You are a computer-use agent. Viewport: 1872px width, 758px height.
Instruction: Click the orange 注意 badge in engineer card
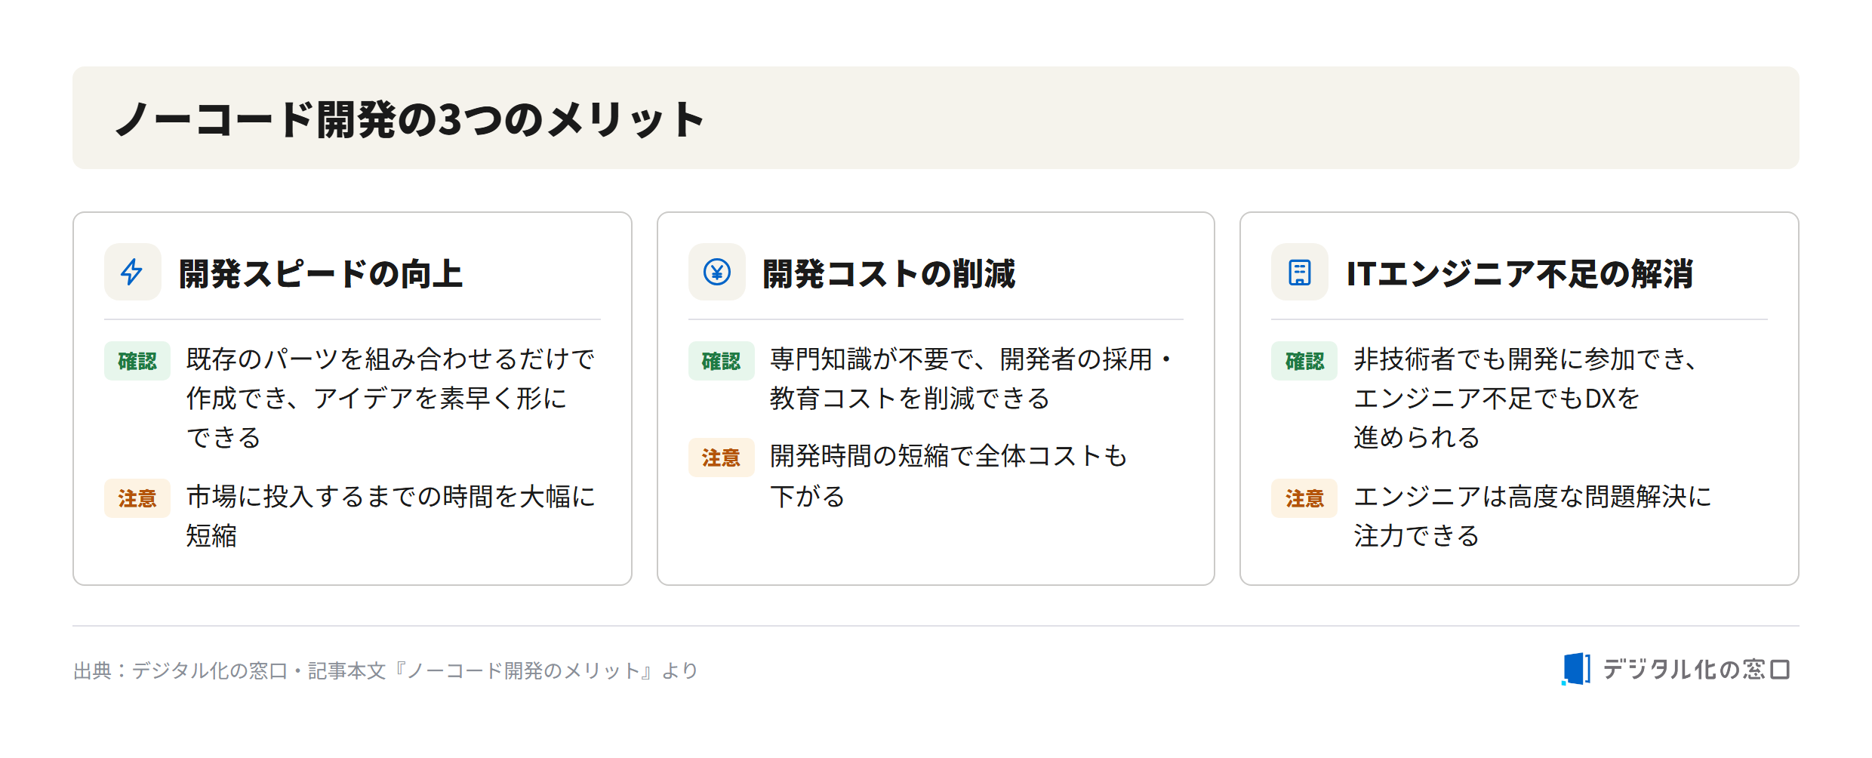1304,498
